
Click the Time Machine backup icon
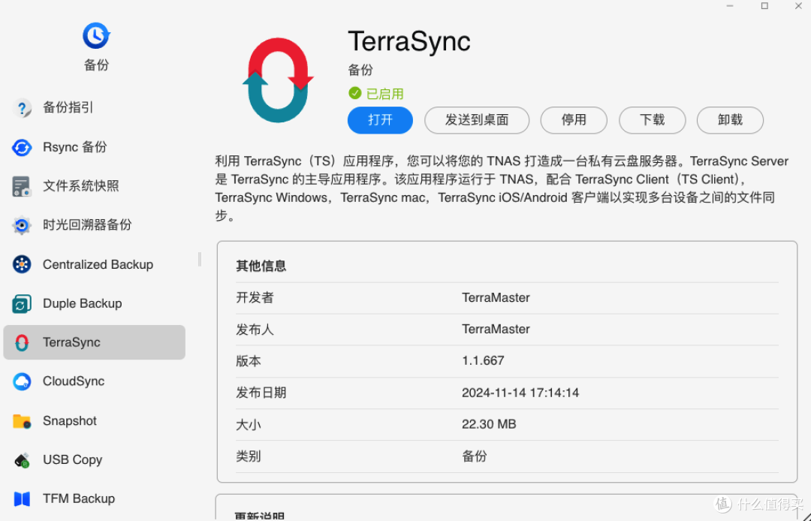pos(22,225)
